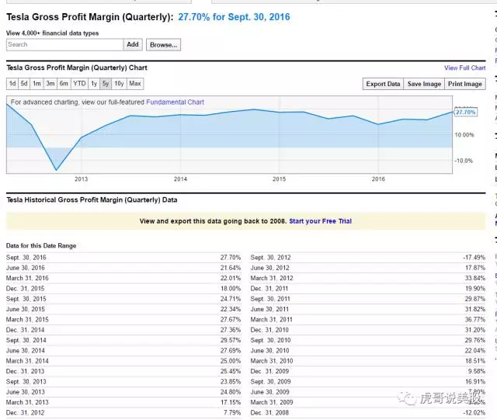Click the 18.00% value for Dec. 31, 2015
497x420 pixels.
coord(231,289)
